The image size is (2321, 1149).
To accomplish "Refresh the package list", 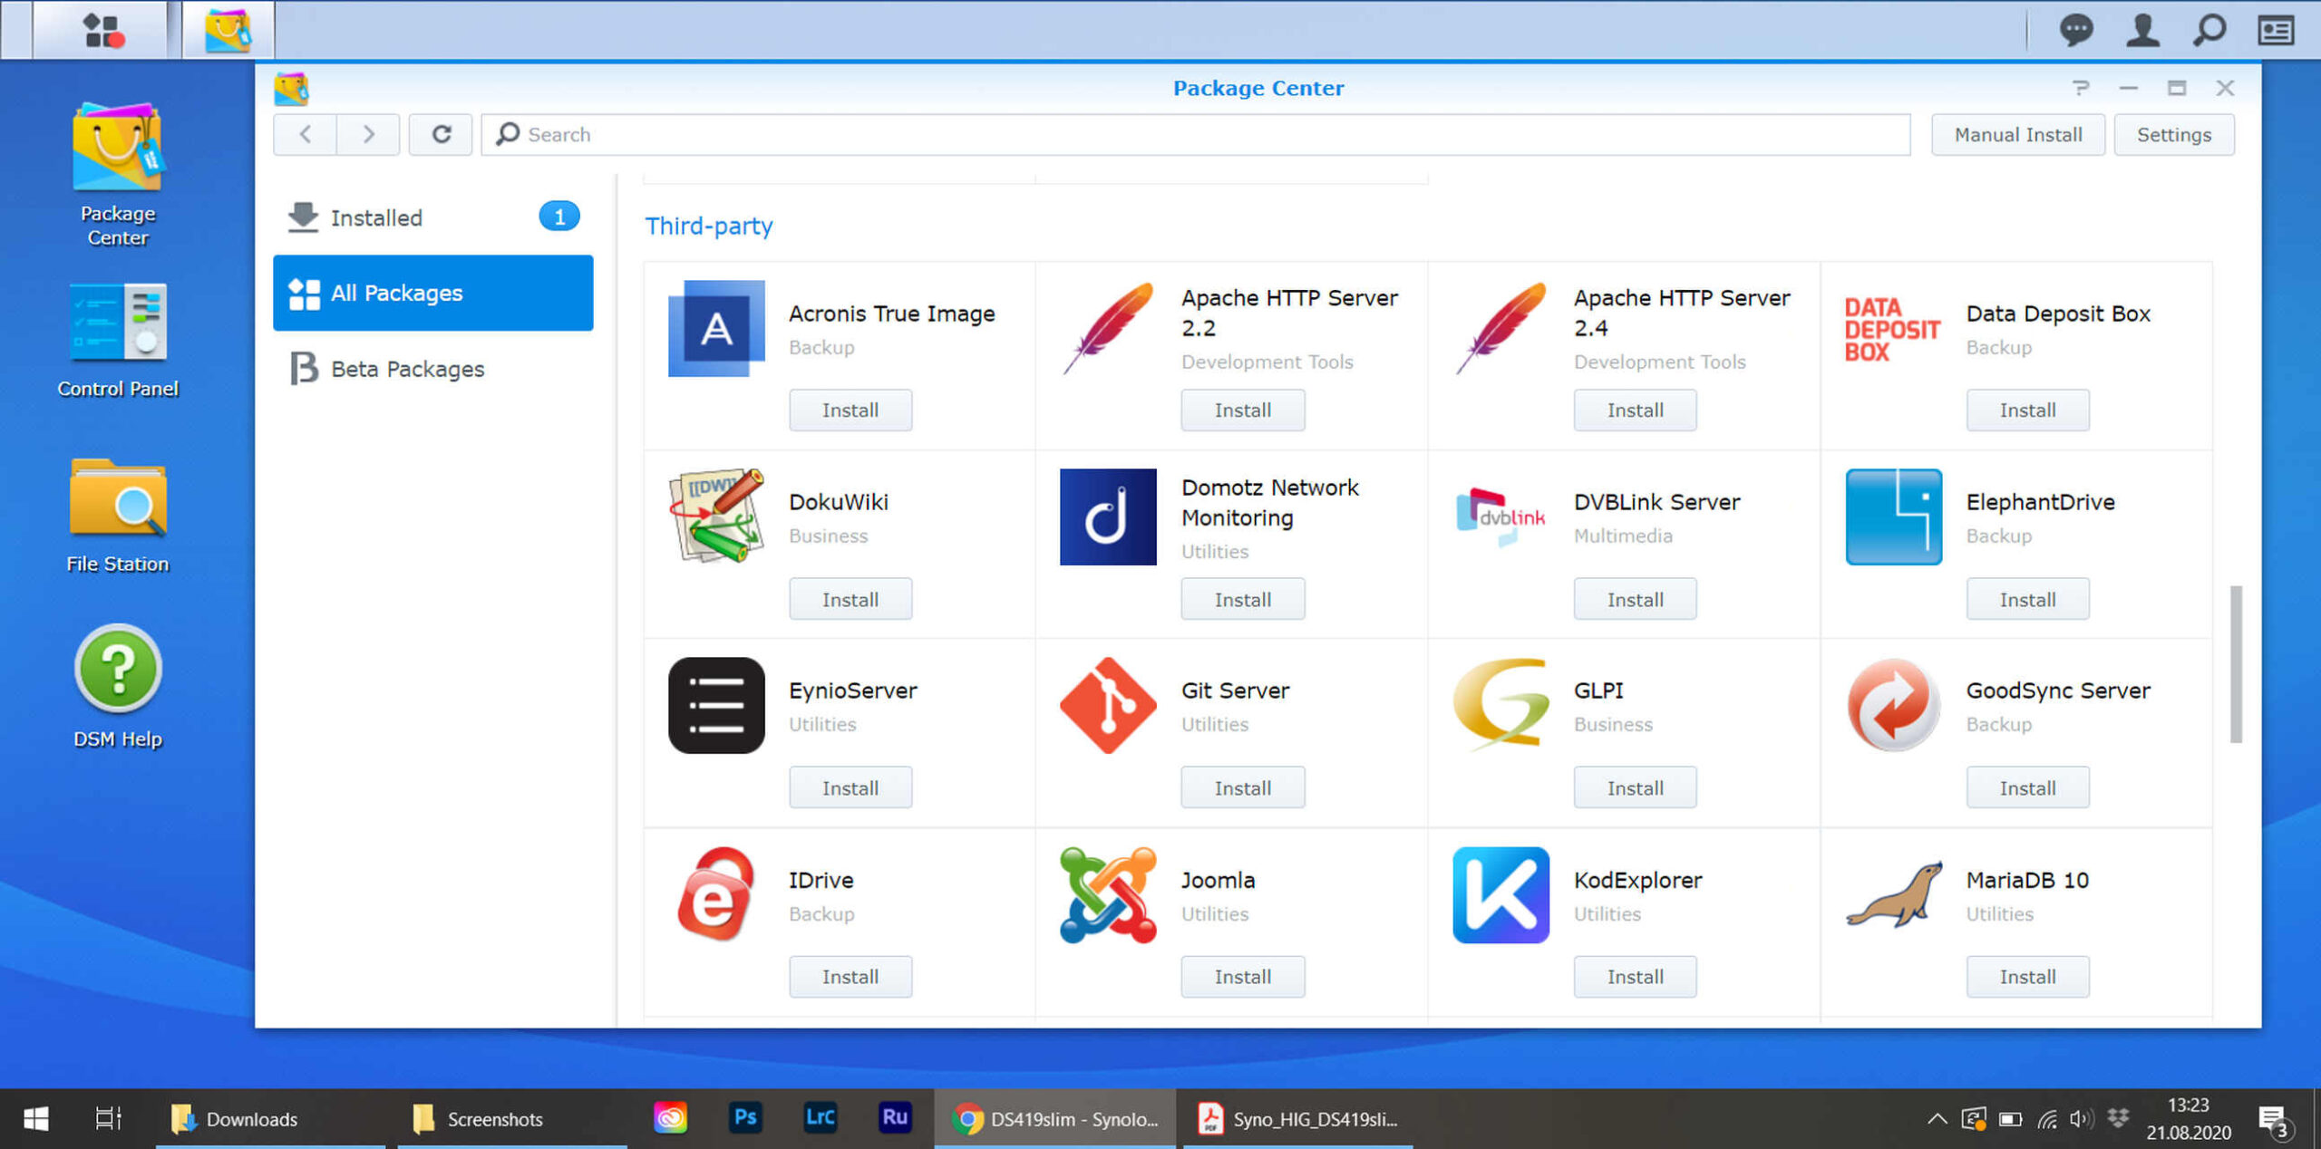I will tap(441, 134).
